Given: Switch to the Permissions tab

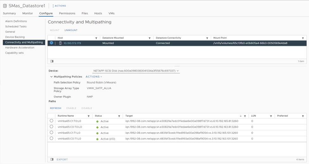Looking at the screenshot, I should point(67,13).
